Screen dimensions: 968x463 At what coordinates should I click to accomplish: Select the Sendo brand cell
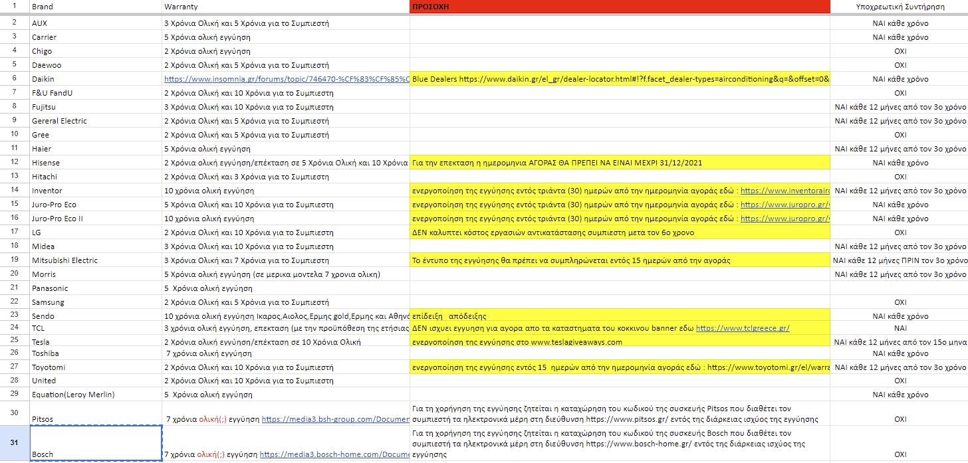click(96, 316)
